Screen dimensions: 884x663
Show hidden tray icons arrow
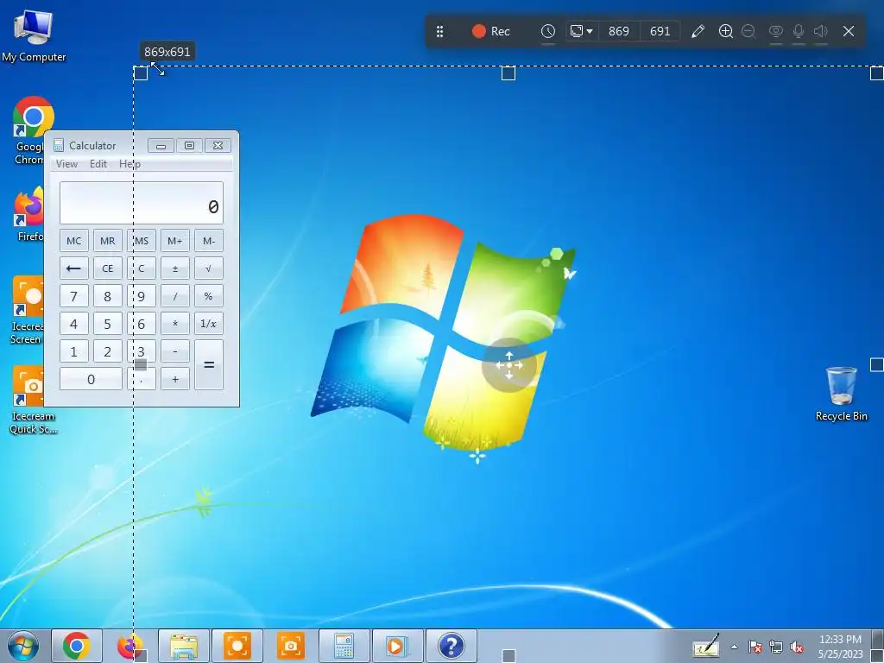[x=734, y=647]
